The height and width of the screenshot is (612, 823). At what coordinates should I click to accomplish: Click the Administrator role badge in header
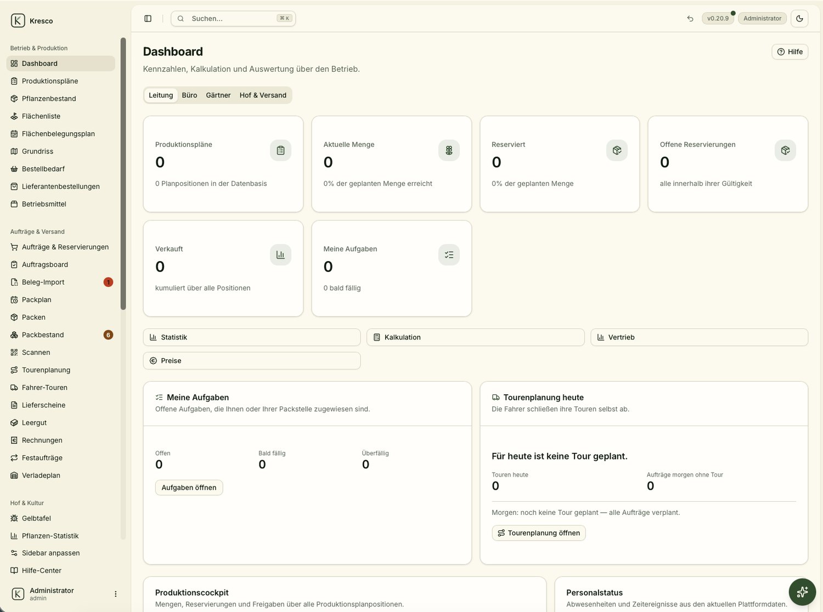point(762,19)
